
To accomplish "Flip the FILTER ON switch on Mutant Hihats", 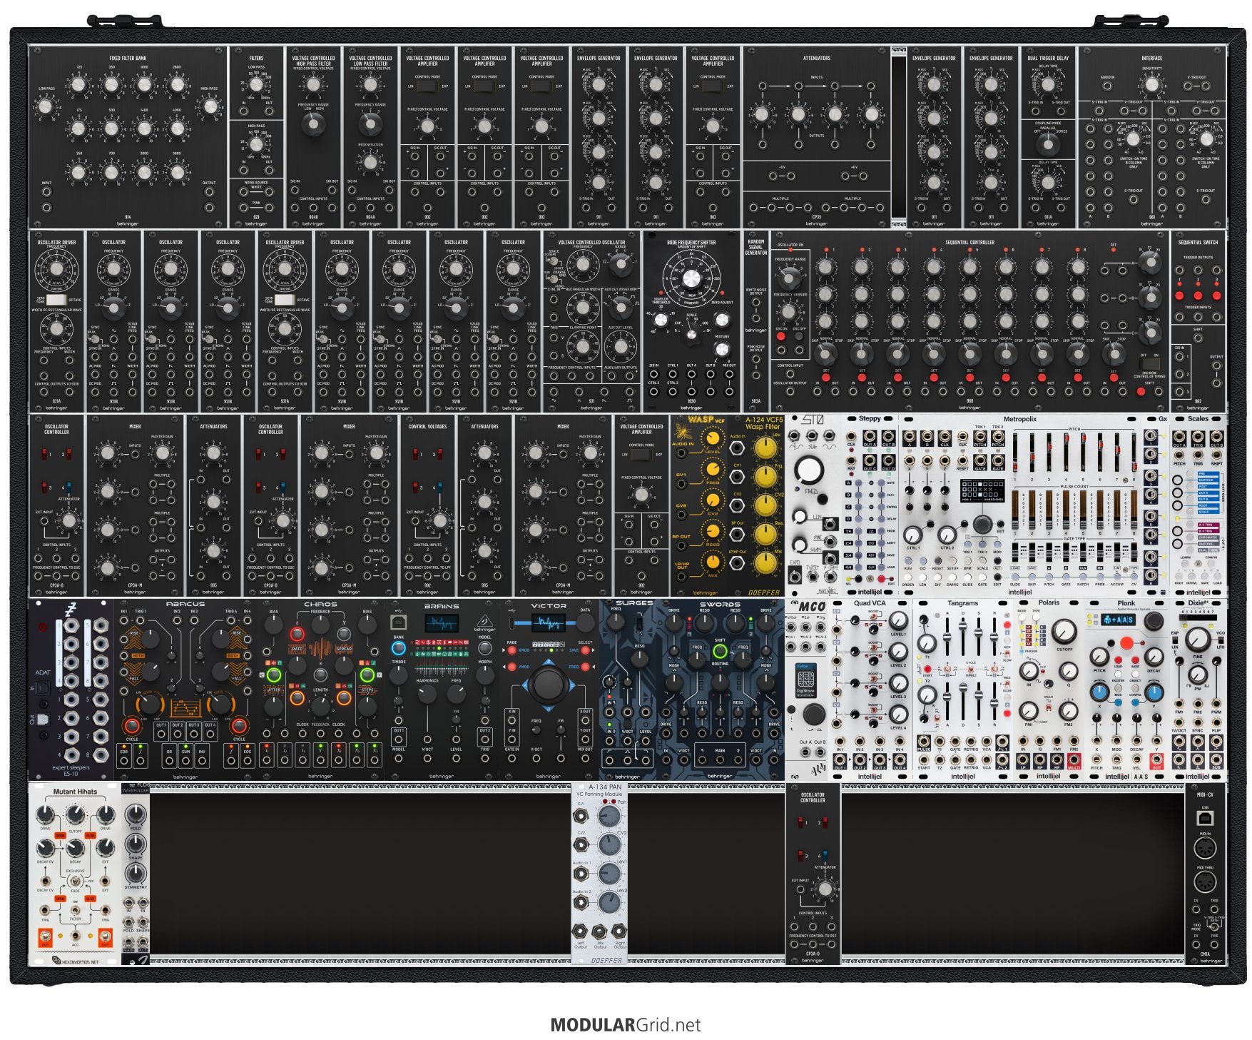I will 75,911.
